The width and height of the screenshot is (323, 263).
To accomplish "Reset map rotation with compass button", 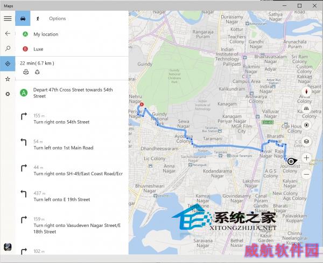I will coord(306,92).
